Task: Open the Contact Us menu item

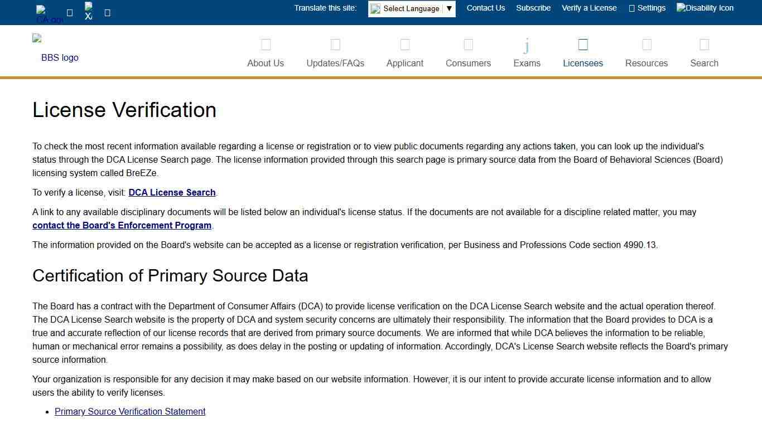Action: coord(485,8)
